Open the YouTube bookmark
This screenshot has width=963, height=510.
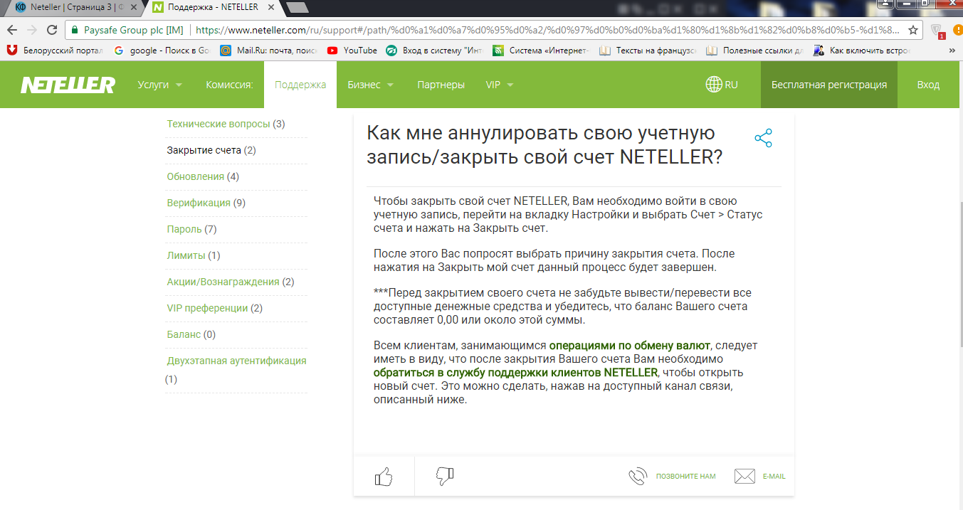[352, 51]
